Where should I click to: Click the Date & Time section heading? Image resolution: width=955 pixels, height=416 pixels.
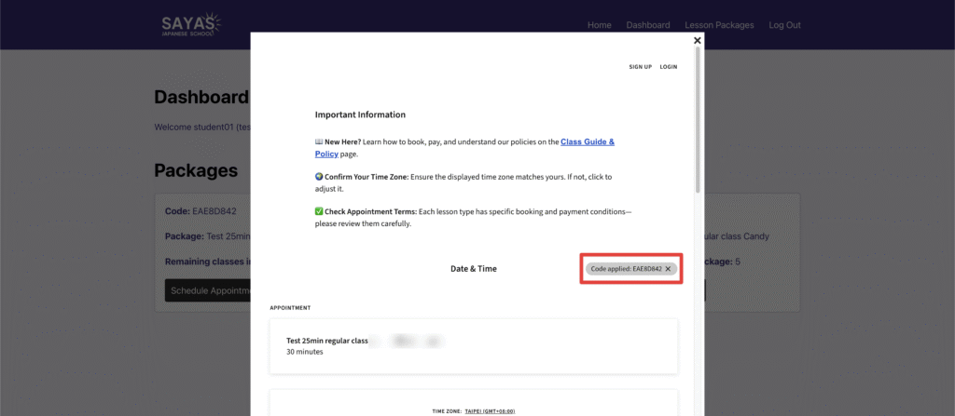pyautogui.click(x=474, y=269)
